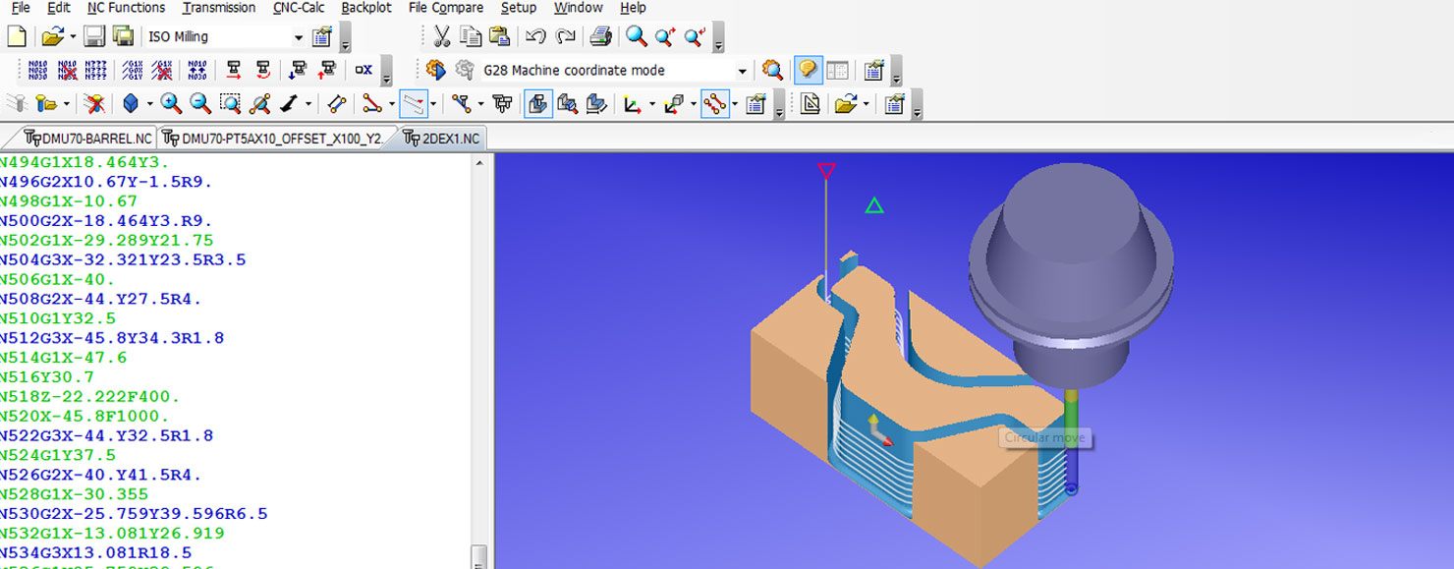Screen dimensions: 1454x569
Task: Click the backplot Zoom in magnifier
Action: 171,103
